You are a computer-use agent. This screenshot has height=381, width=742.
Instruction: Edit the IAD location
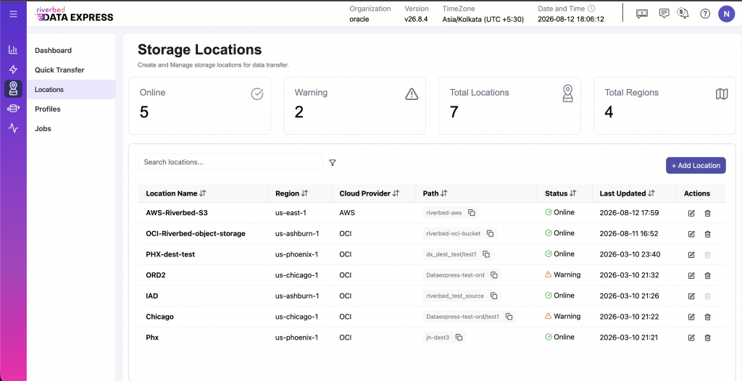click(x=691, y=296)
